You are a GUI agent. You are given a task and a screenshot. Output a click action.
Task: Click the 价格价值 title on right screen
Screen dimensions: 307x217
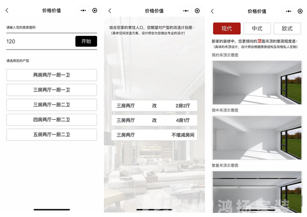click(x=257, y=11)
